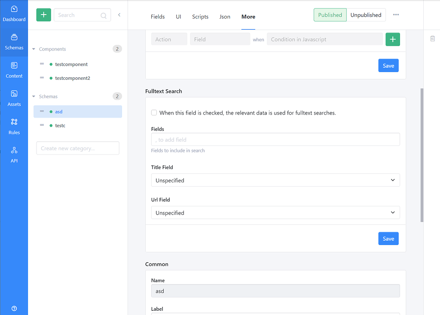Enable the fulltext search checkbox
This screenshot has height=315, width=440.
tap(154, 112)
